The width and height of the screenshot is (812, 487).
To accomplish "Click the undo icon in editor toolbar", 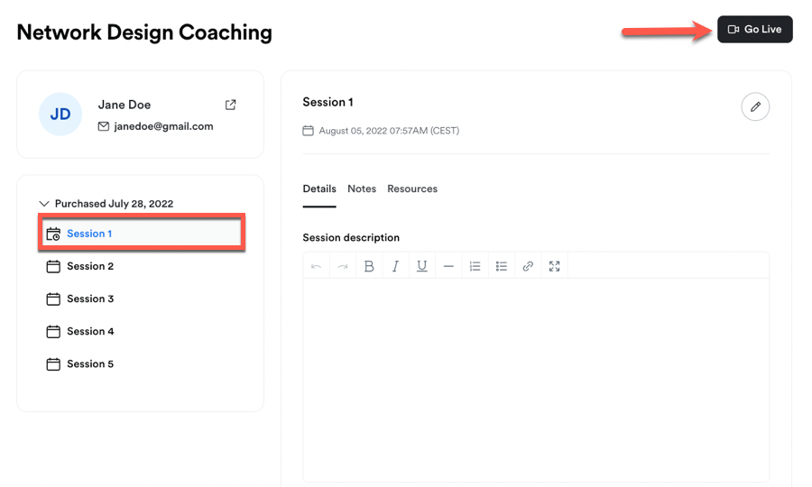I will (x=316, y=266).
